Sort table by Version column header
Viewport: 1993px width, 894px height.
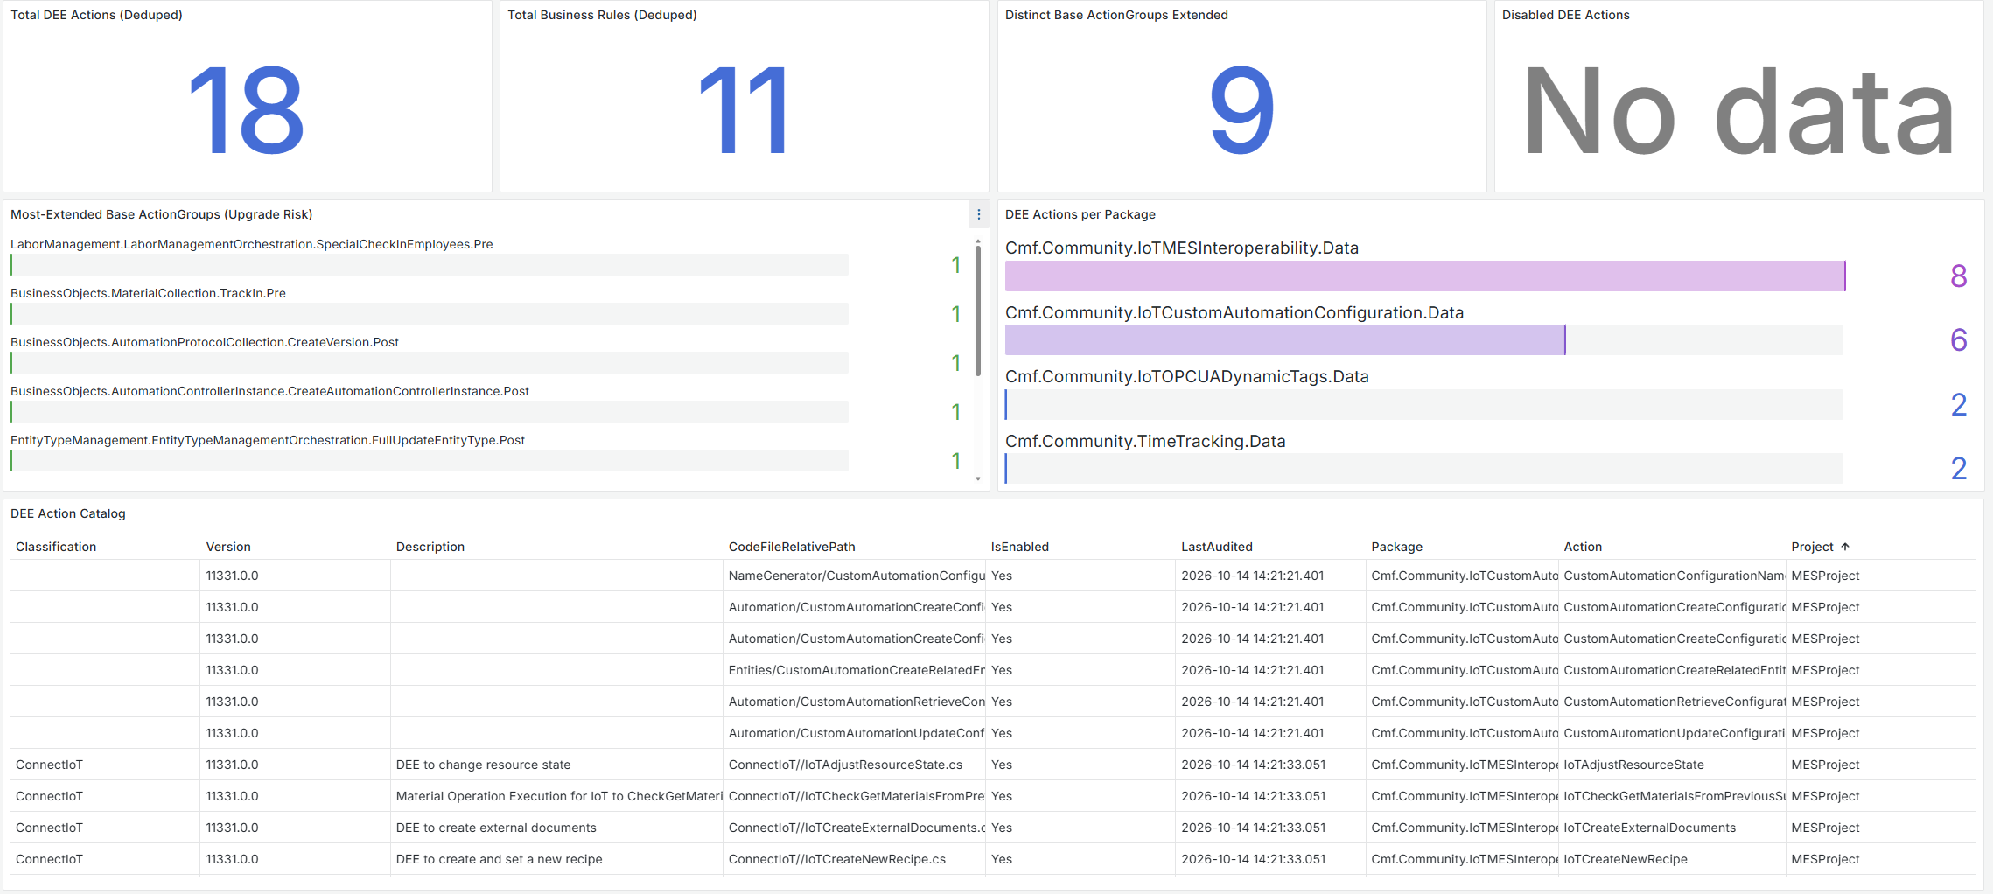[228, 547]
